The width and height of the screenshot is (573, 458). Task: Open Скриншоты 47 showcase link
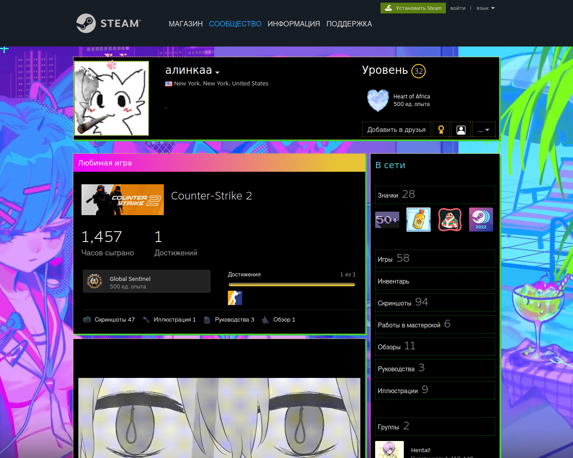coord(115,319)
